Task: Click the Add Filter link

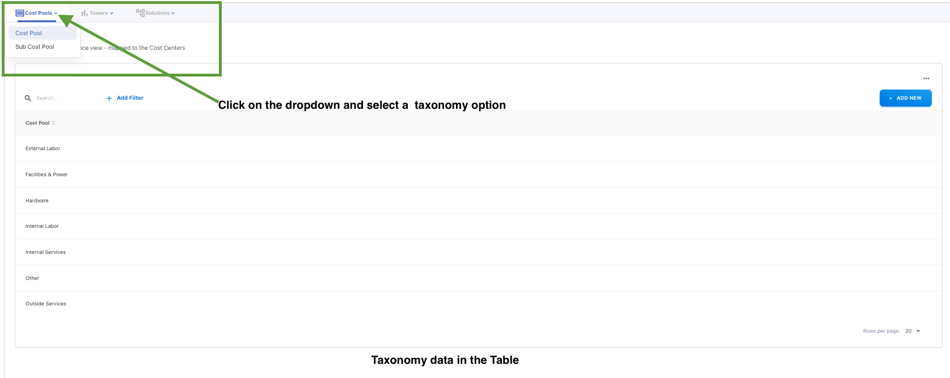Action: pos(130,98)
